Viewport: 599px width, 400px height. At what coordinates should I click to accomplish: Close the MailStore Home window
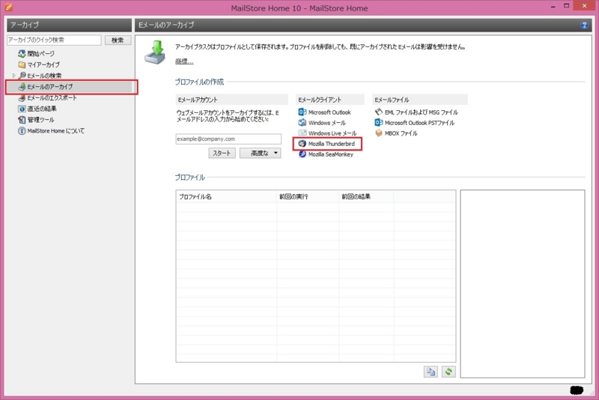coord(584,6)
